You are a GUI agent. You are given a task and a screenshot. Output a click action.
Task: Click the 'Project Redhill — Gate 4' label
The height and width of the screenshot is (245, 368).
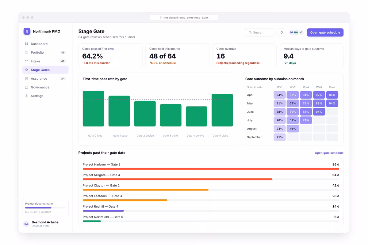click(101, 206)
